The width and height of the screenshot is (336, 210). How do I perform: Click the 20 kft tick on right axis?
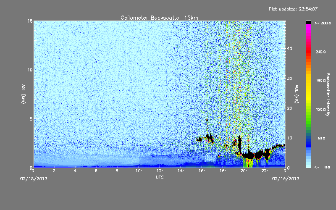tap(289, 108)
